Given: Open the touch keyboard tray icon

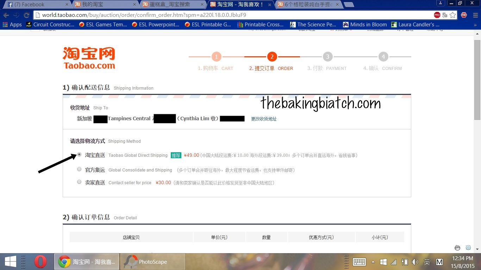Looking at the screenshot, I should (360, 262).
